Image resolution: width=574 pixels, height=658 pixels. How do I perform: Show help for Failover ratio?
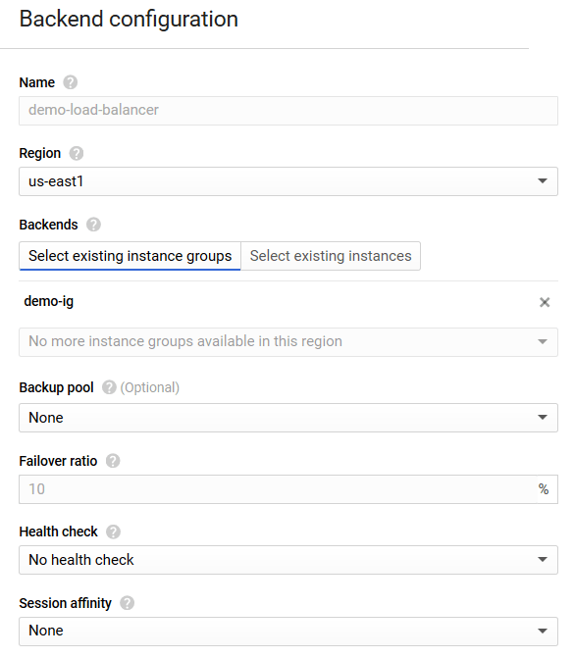pyautogui.click(x=113, y=461)
